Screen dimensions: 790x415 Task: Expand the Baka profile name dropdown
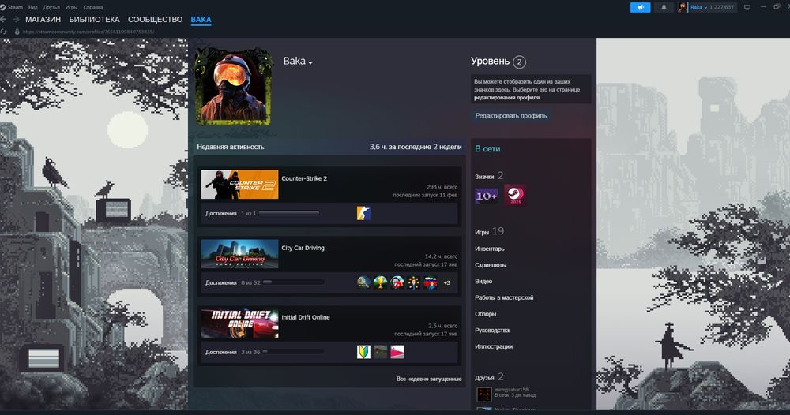[298, 62]
